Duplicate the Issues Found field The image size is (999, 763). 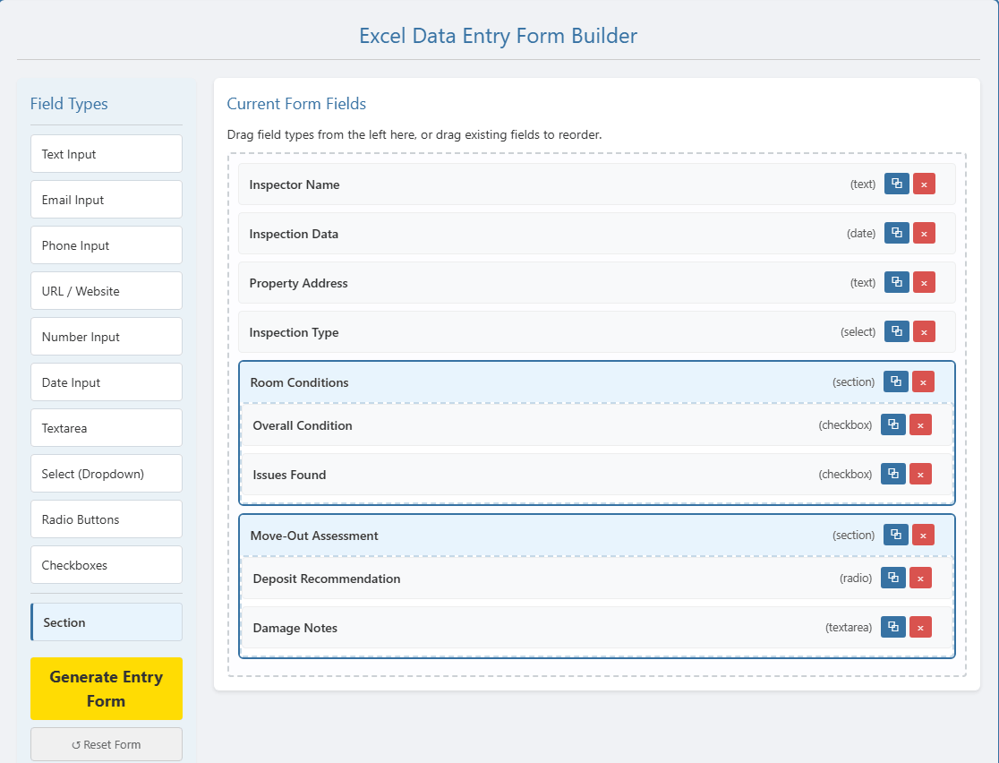892,474
